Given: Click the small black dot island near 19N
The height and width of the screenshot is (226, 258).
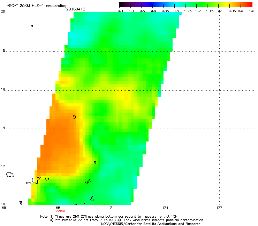Looking at the screenshot, I should [x=32, y=26].
